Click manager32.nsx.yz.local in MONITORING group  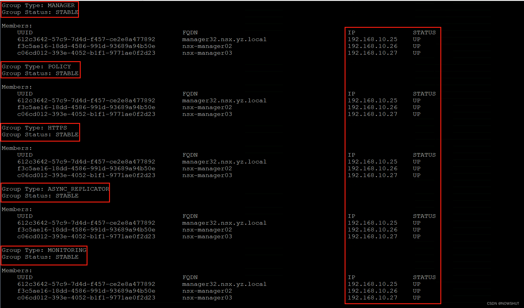coord(224,284)
